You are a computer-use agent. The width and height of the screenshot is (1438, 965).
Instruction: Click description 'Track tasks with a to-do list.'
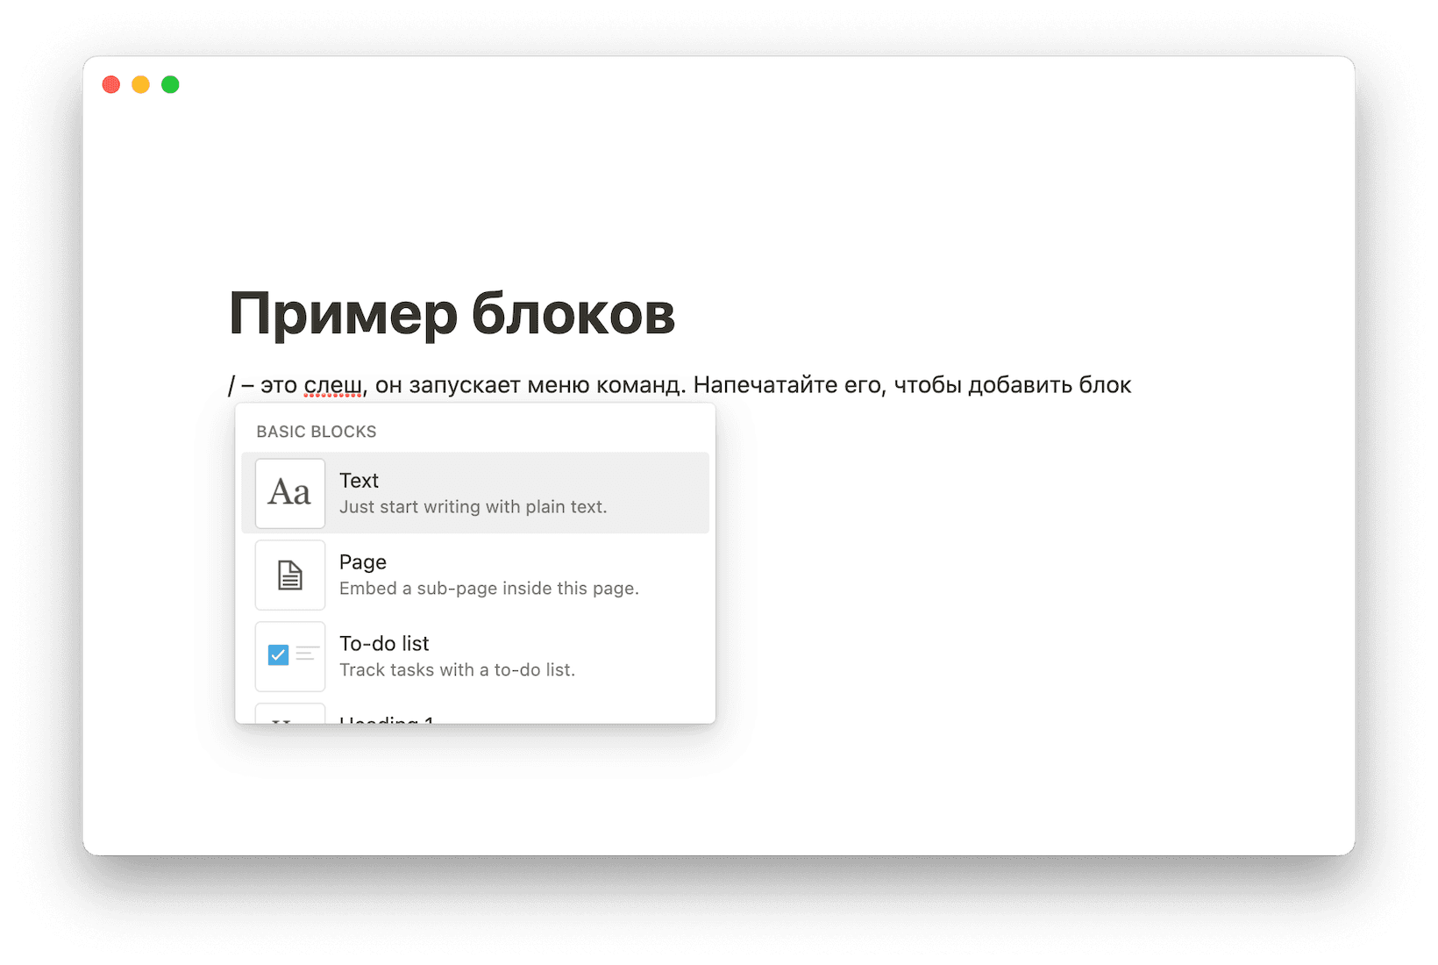click(458, 670)
